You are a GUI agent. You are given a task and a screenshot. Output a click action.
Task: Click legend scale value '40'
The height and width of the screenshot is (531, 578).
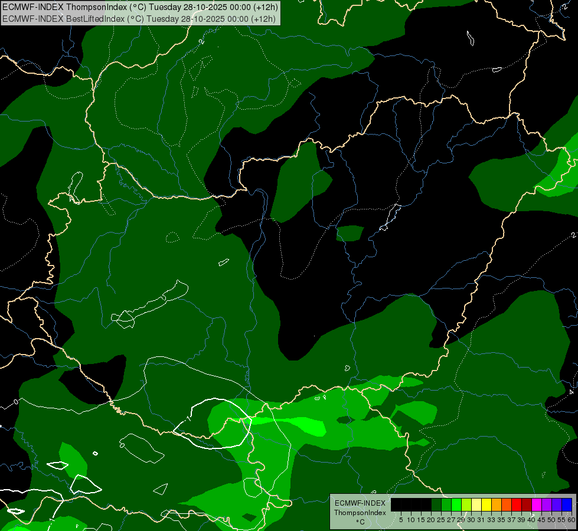(x=531, y=520)
